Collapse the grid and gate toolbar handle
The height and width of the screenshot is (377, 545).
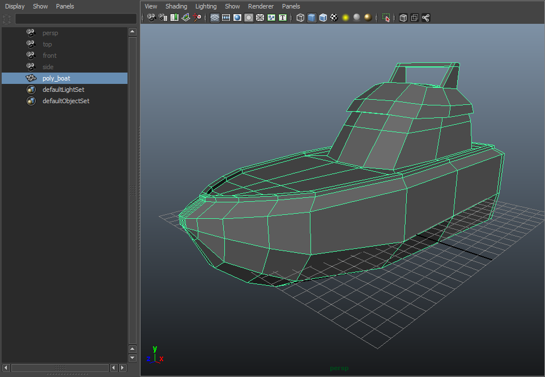tap(206, 18)
